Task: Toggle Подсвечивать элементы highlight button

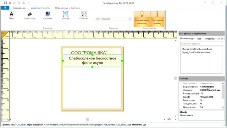Action: [x=142, y=19]
